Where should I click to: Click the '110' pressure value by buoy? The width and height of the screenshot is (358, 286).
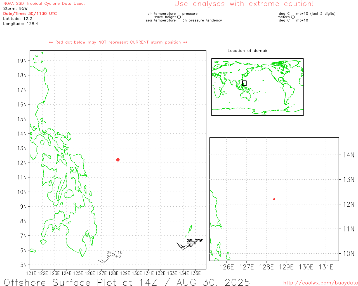119,252
